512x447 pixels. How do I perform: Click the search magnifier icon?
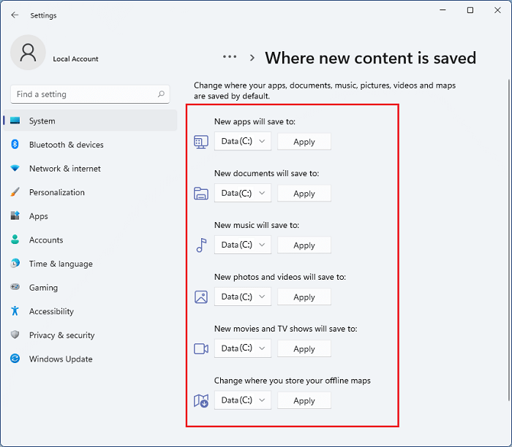[x=161, y=94]
